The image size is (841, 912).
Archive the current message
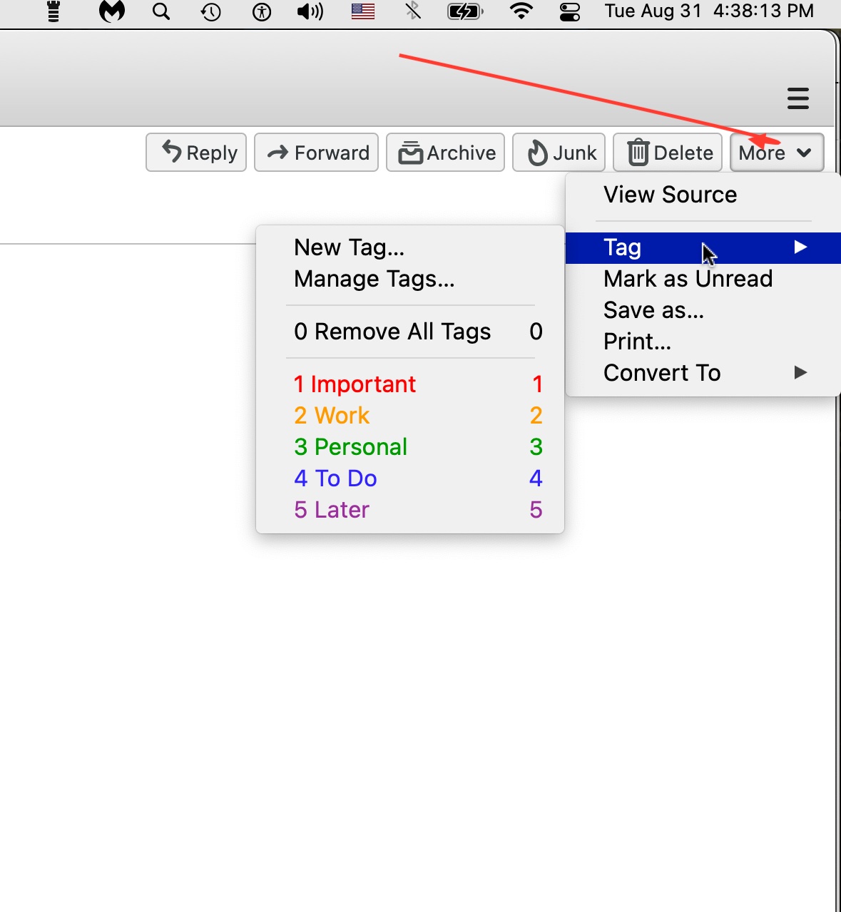[x=445, y=153]
